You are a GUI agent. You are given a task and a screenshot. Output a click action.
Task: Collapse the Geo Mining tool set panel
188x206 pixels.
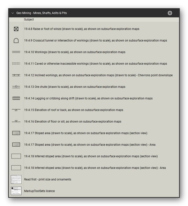(x=13, y=13)
